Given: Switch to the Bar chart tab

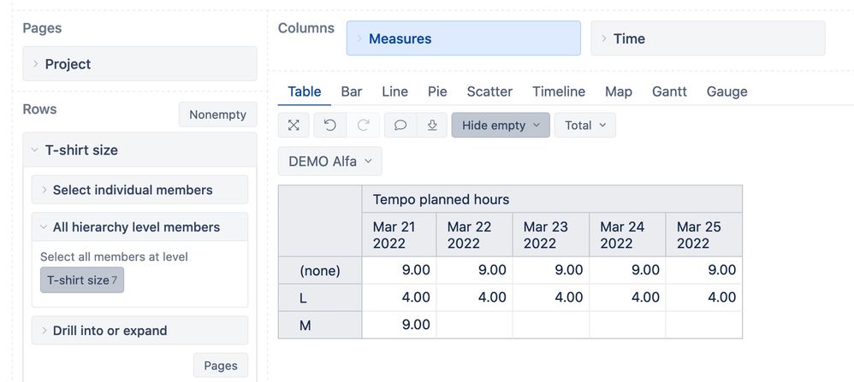Looking at the screenshot, I should tap(352, 91).
